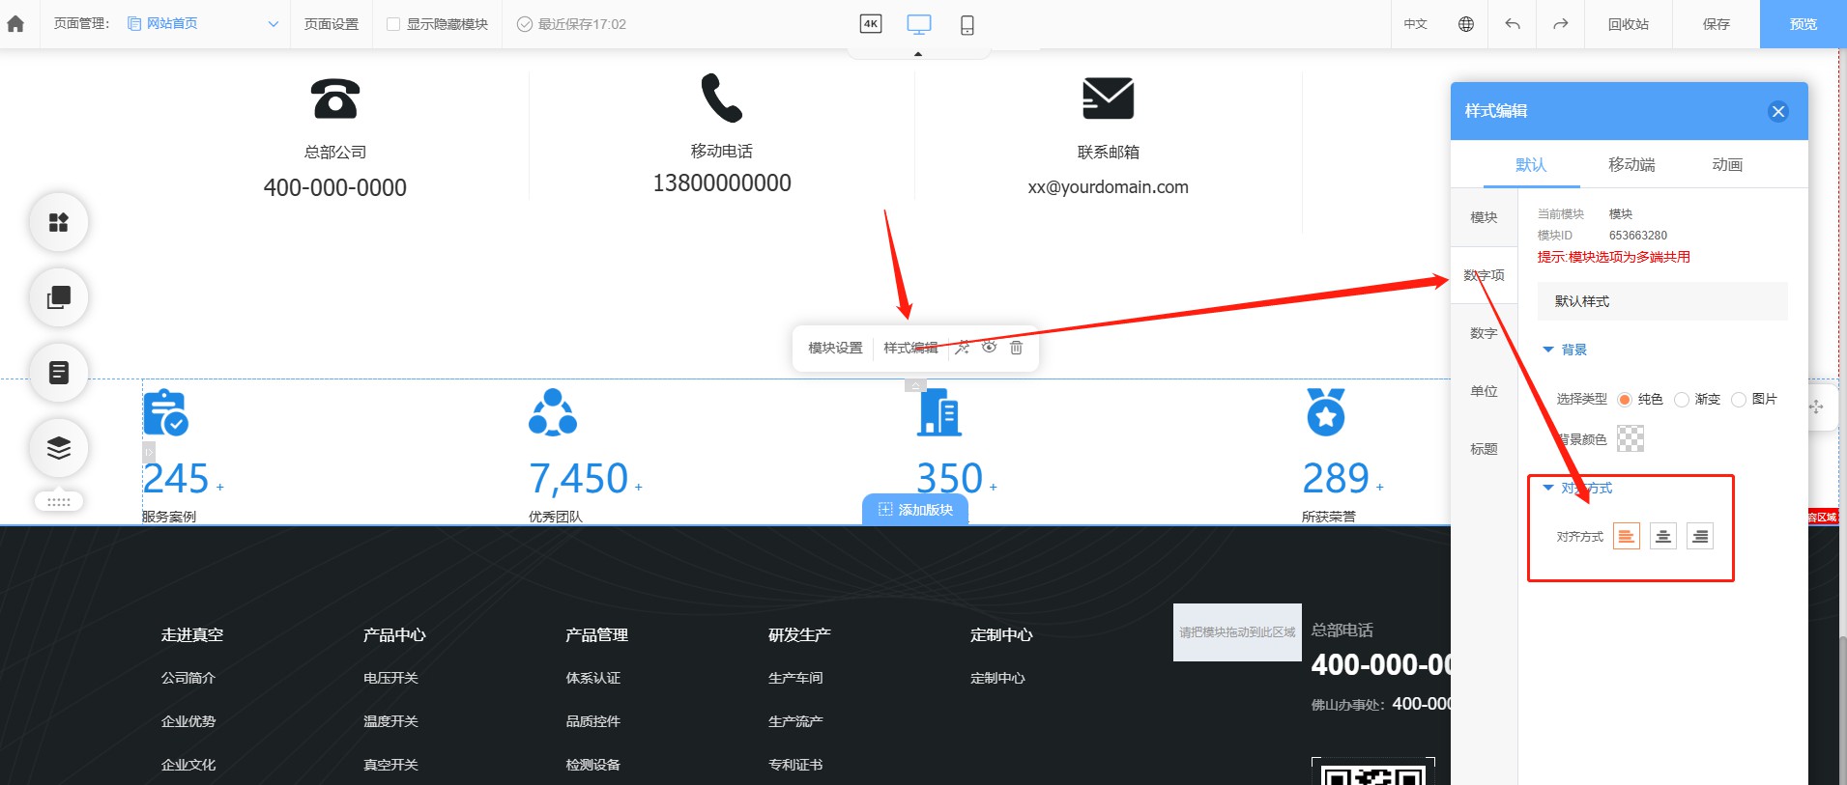This screenshot has width=1847, height=785.
Task: Open the 动画 tab
Action: (x=1727, y=165)
